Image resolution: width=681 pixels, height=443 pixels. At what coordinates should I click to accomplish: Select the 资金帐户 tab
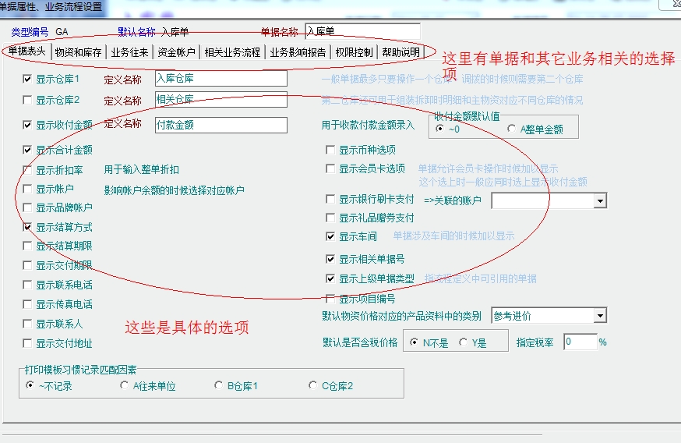tap(175, 52)
